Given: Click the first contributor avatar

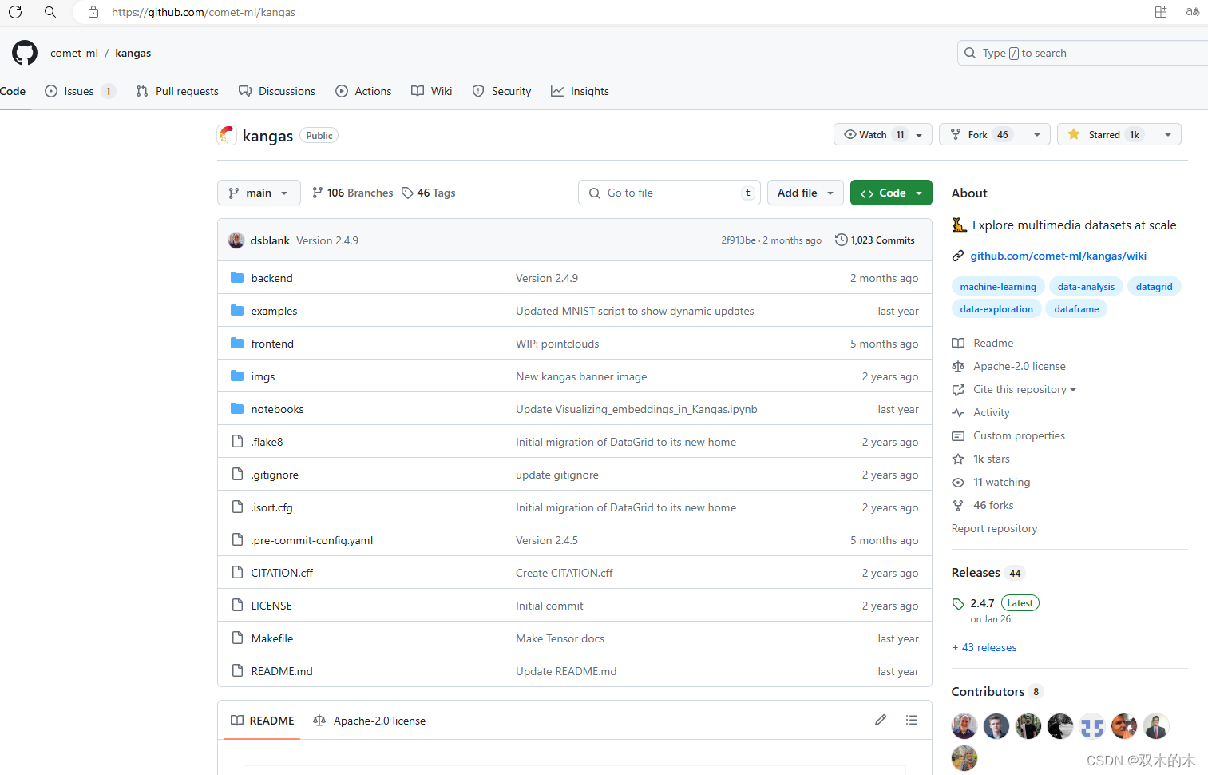Looking at the screenshot, I should pos(964,726).
